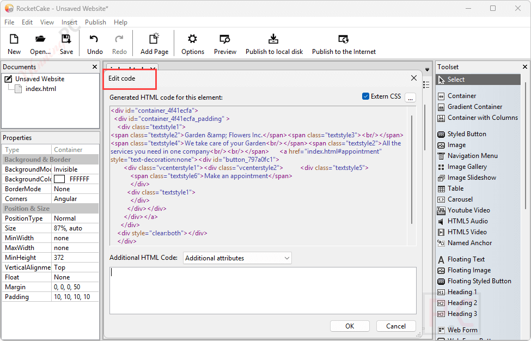Open a file with the Open toolbar icon
Image resolution: width=531 pixels, height=341 pixels.
(40, 44)
